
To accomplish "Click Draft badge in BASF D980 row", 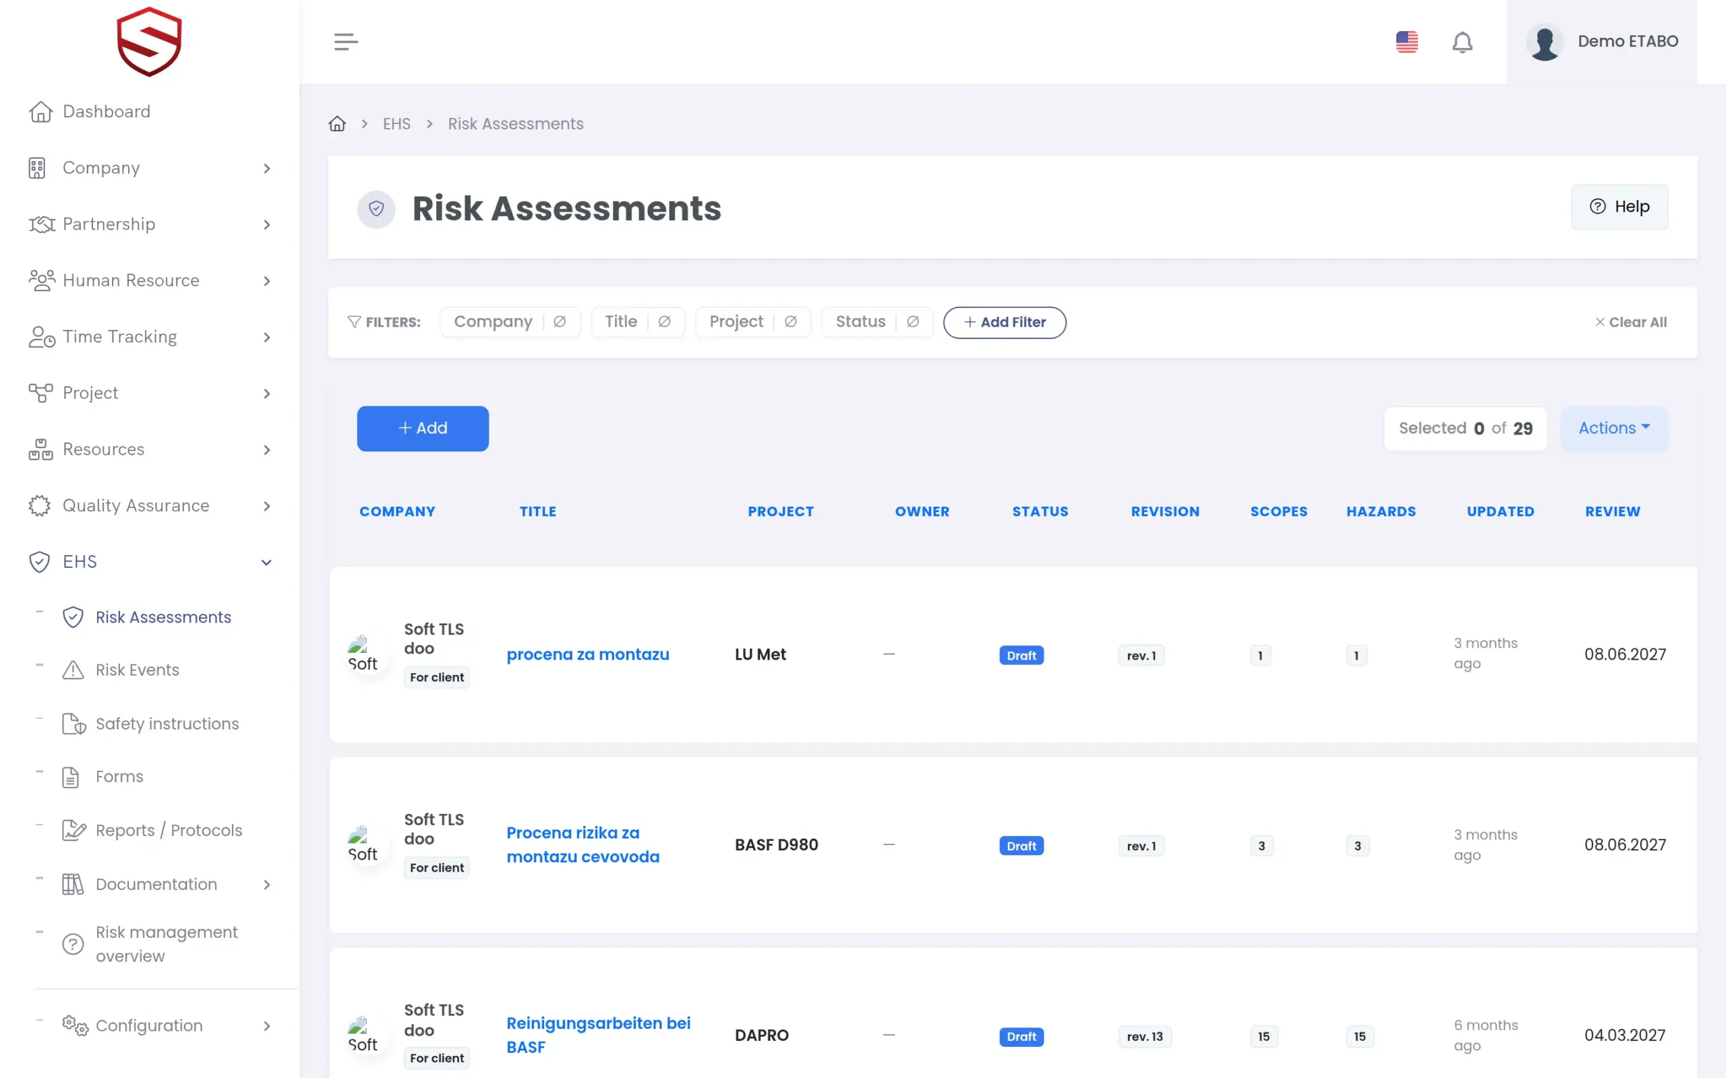I will point(1021,846).
